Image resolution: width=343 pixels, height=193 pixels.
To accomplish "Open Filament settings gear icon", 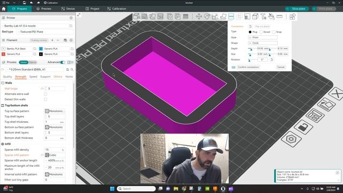I will tap(71, 40).
